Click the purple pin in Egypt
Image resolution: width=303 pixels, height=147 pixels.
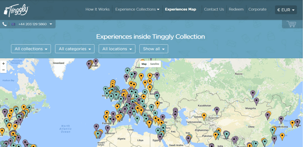(x=160, y=138)
